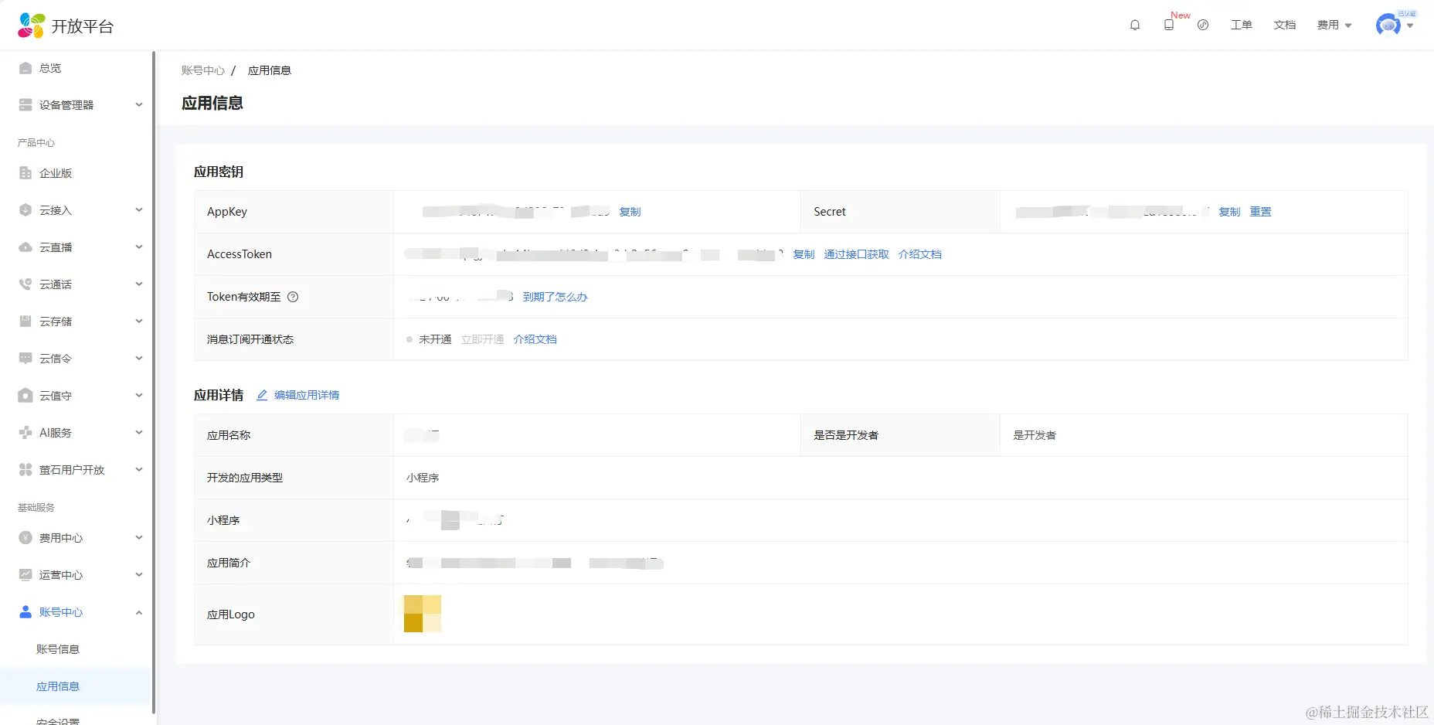Click the 企业版 building icon
Viewport: 1434px width, 725px height.
click(x=25, y=173)
